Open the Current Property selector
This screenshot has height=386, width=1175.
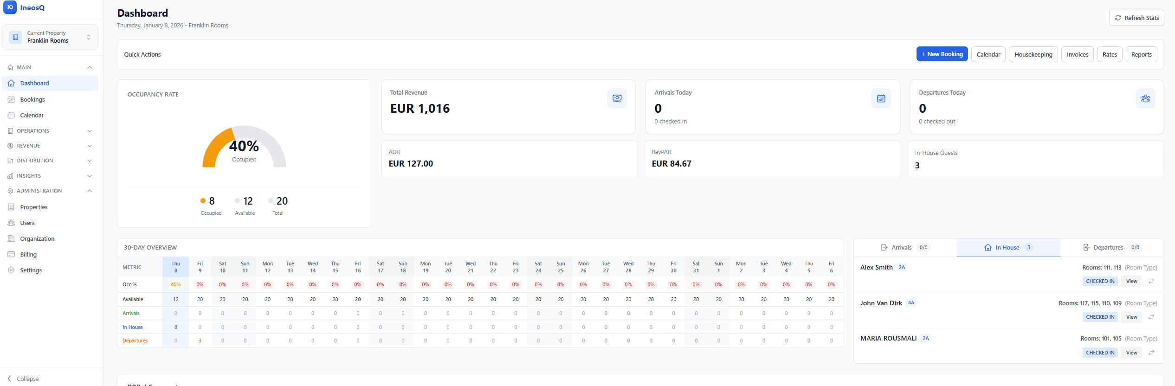50,37
